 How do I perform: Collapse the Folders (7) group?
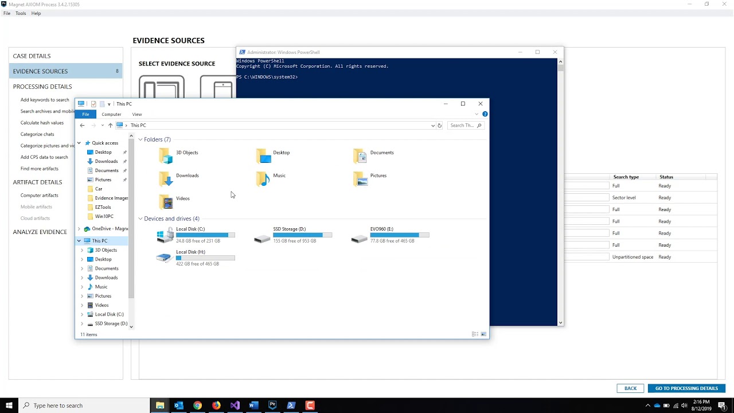[x=140, y=139]
